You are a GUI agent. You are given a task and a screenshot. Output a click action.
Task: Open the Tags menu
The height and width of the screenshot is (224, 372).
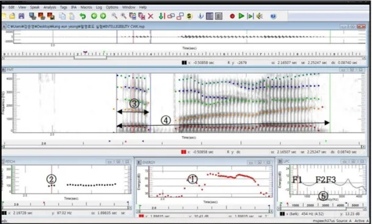64,7
